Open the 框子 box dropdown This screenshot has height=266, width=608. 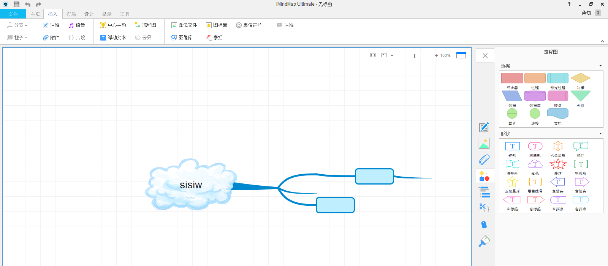tap(17, 38)
